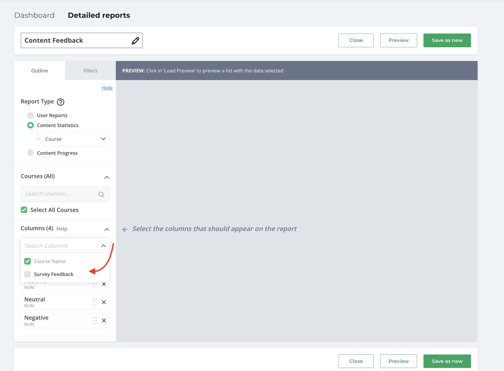The height and width of the screenshot is (371, 504).
Task: Remove the Negative column with X icon
Action: coord(104,320)
